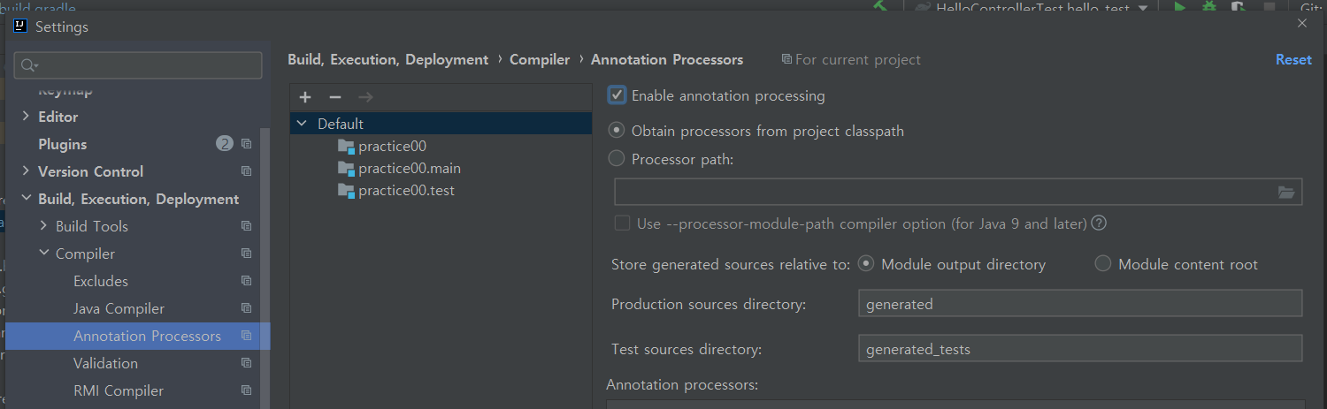Click project-scope icon beside Compiler
1327x409 pixels.
point(246,254)
